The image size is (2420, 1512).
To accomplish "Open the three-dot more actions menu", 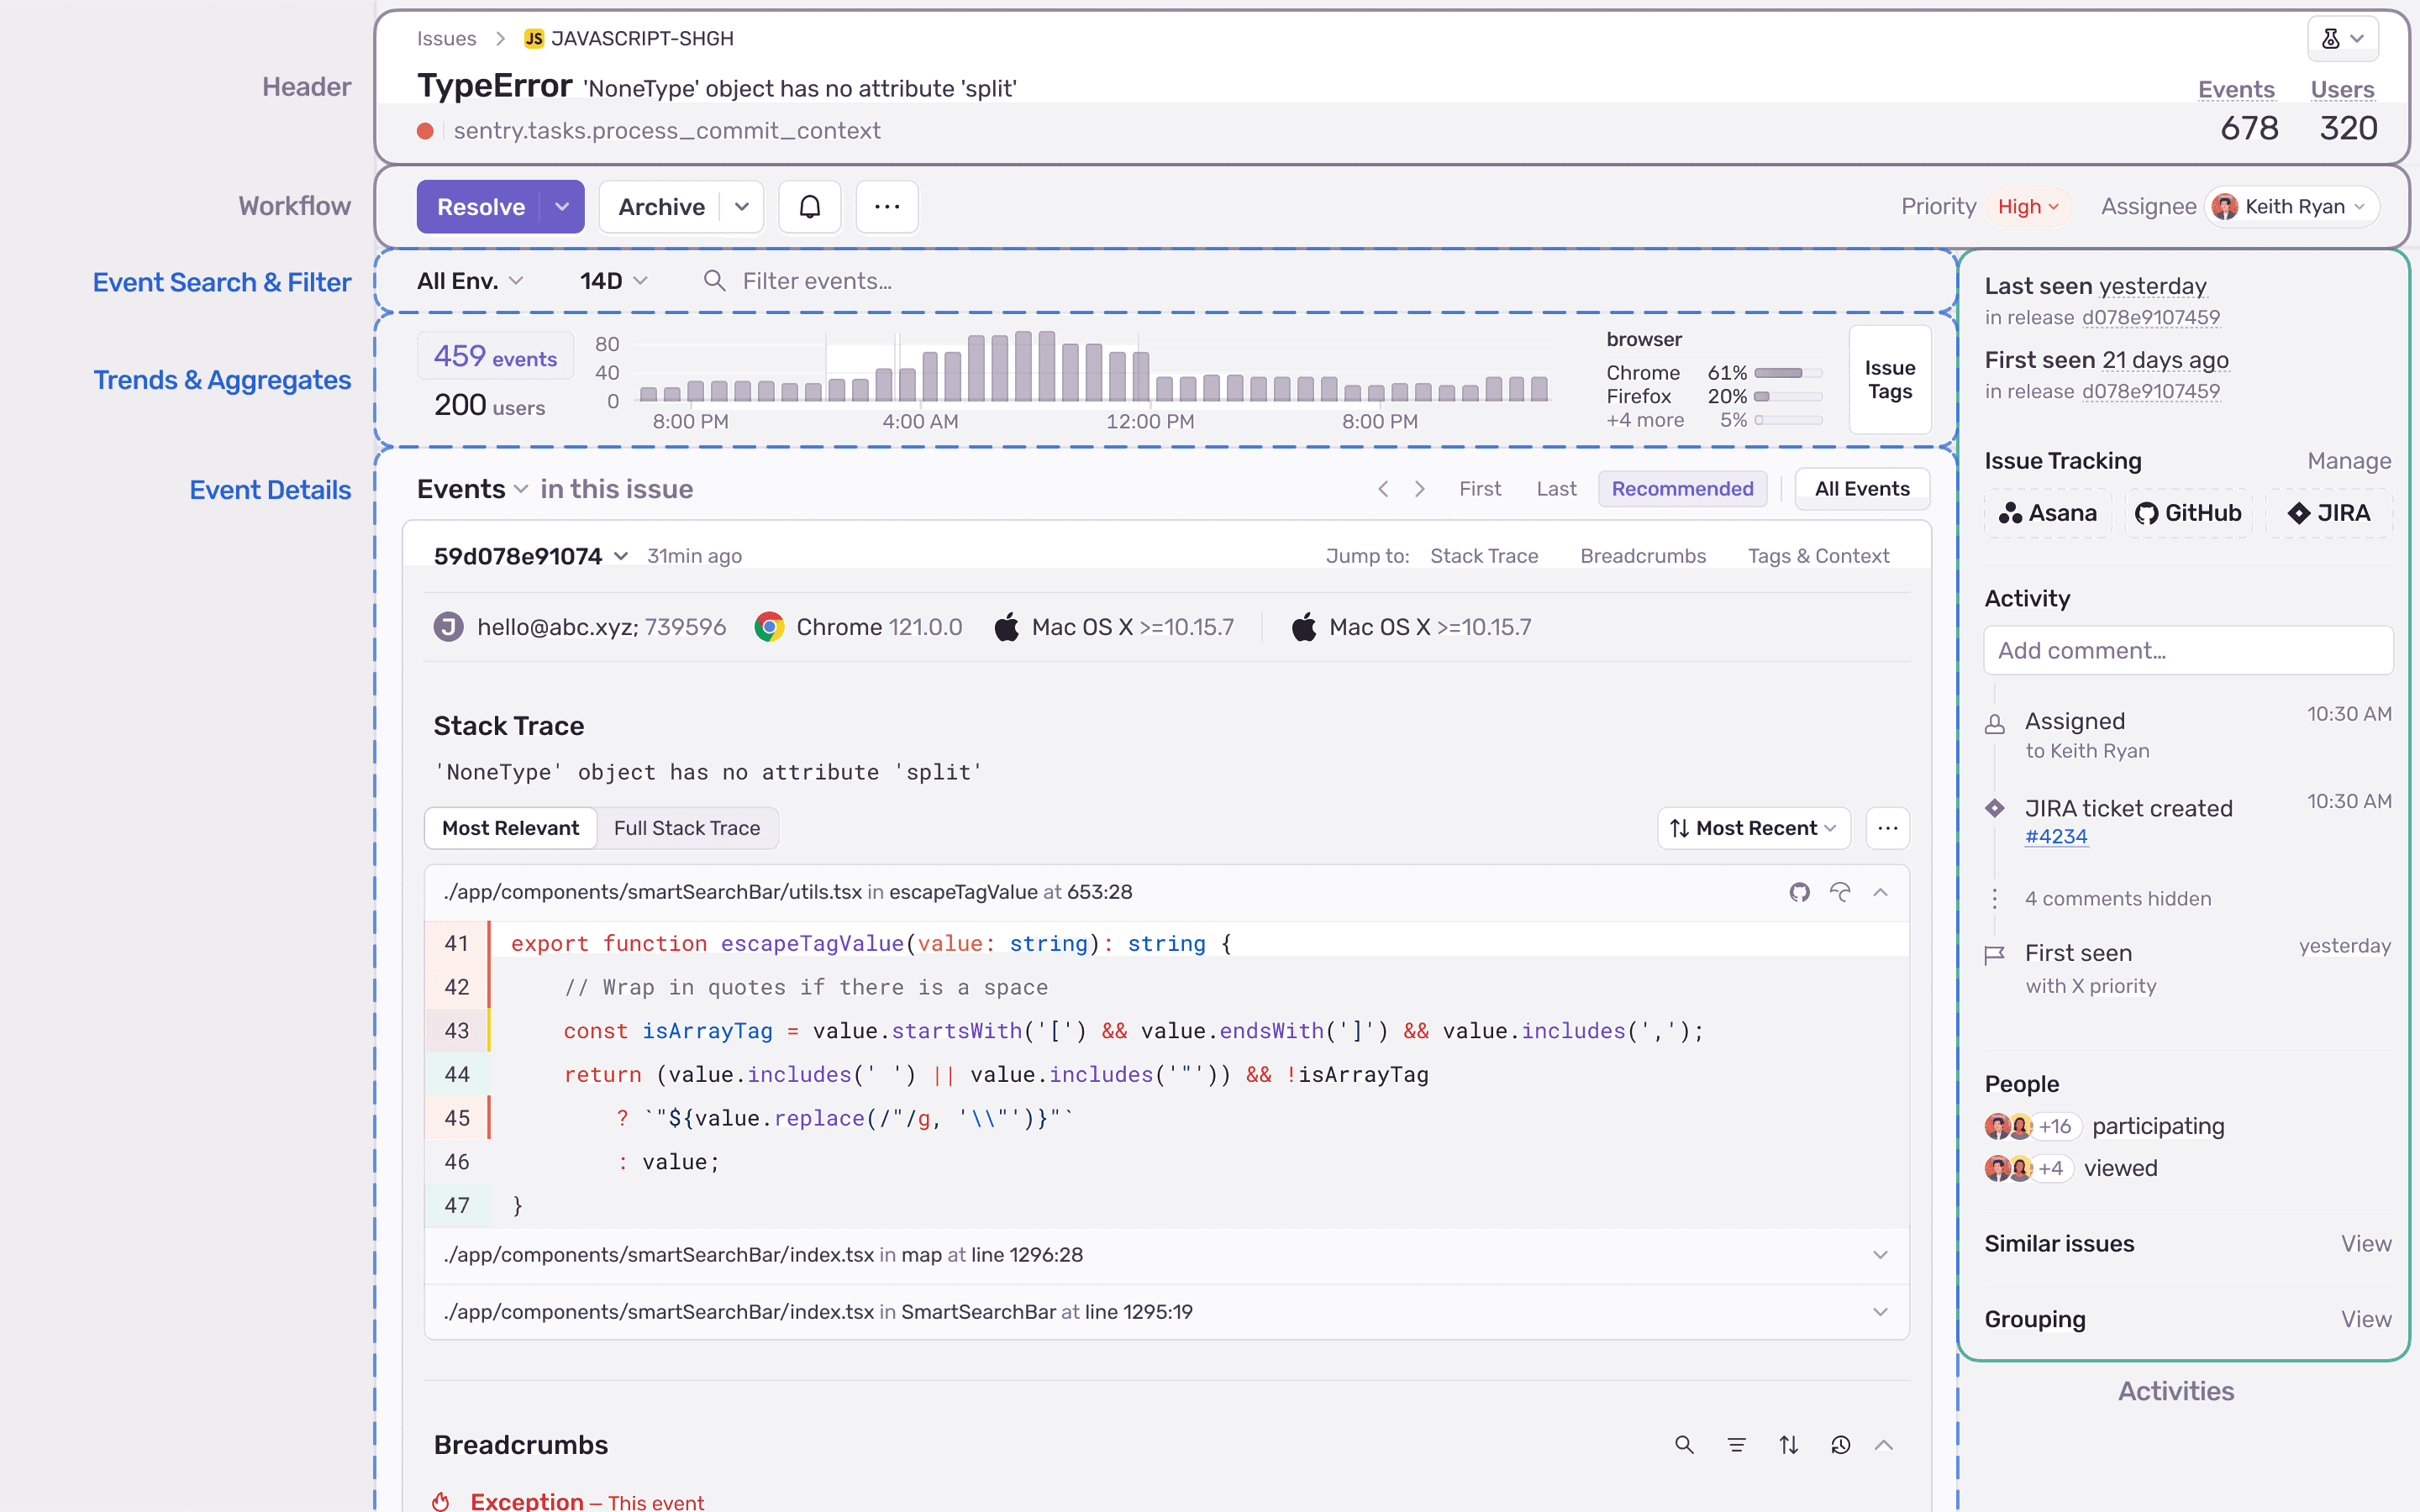I will 887,207.
